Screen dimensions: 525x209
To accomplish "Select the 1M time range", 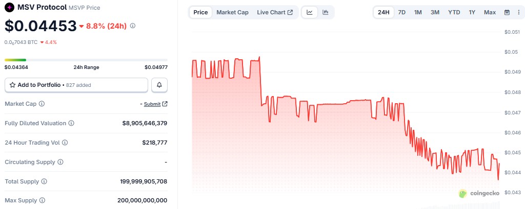I will click(x=418, y=12).
